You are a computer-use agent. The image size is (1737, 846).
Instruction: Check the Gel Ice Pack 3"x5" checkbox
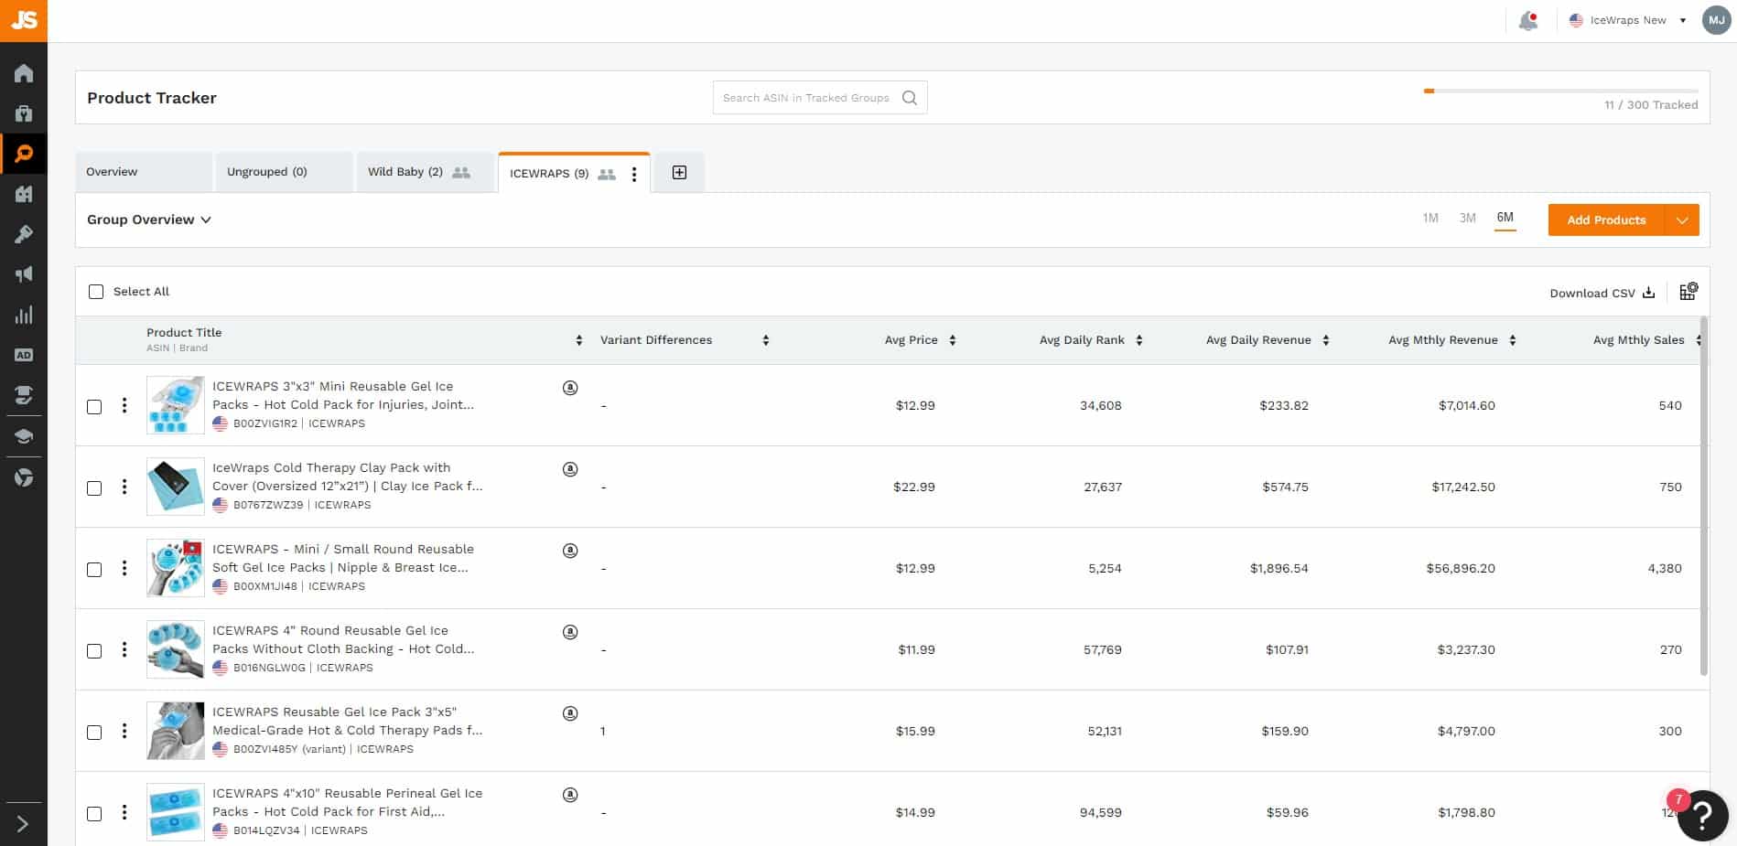(x=94, y=733)
